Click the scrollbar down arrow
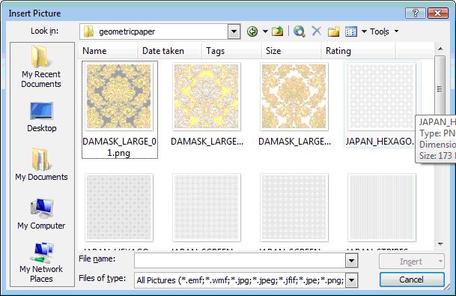Viewport: 456px width, 296px height. pos(440,244)
